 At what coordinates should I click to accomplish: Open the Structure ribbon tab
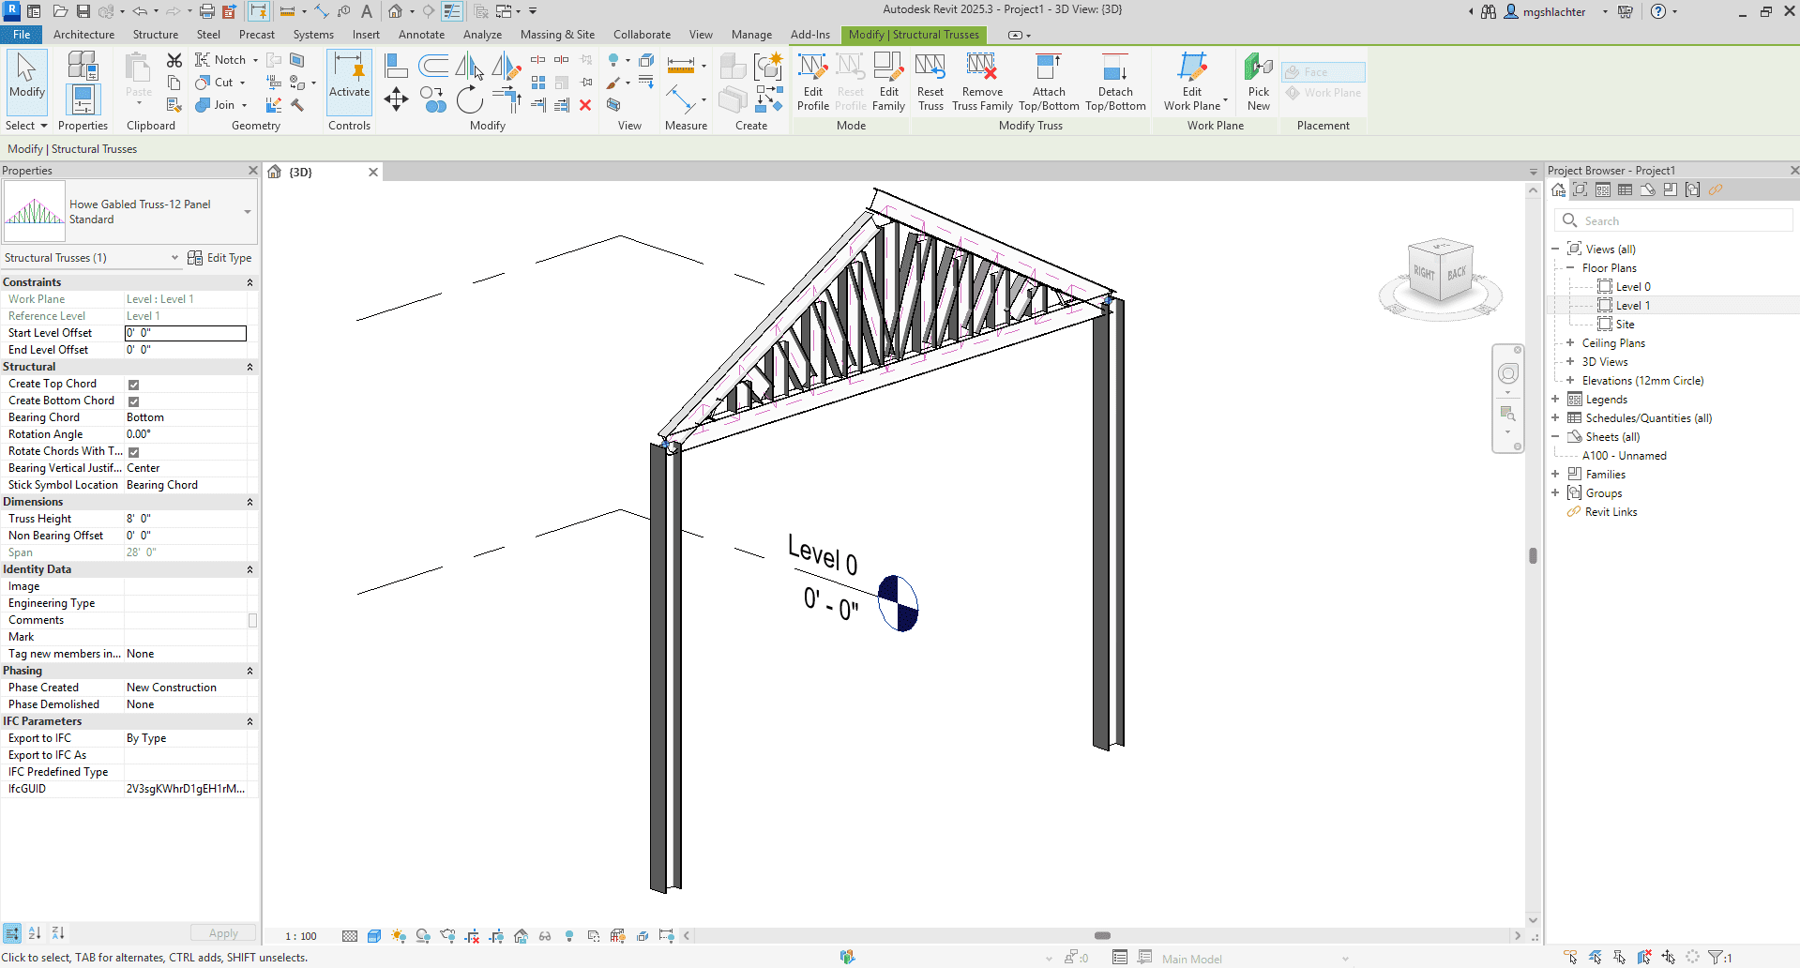click(x=155, y=35)
